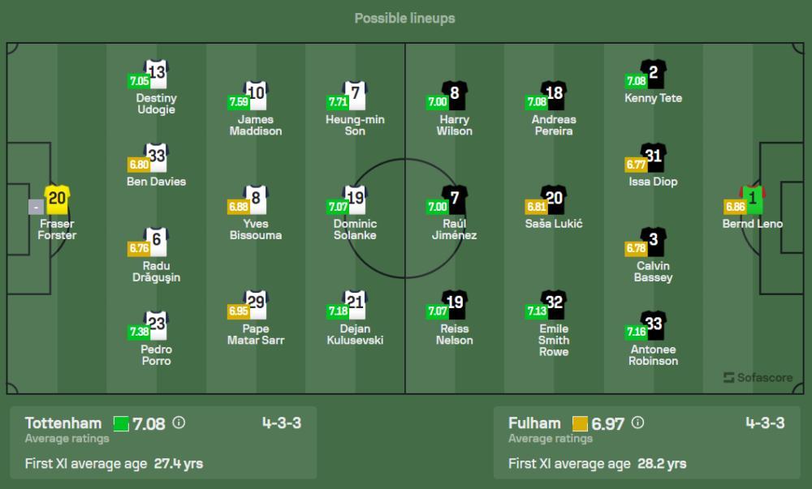Image resolution: width=812 pixels, height=489 pixels.
Task: Click James Maddison's number 10 jersey
Action: (256, 93)
